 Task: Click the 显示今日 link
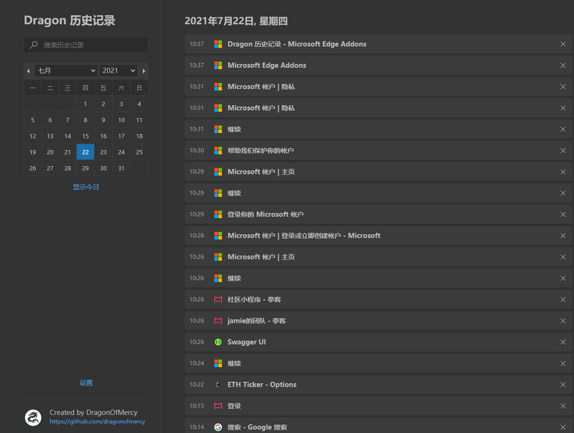tap(86, 187)
